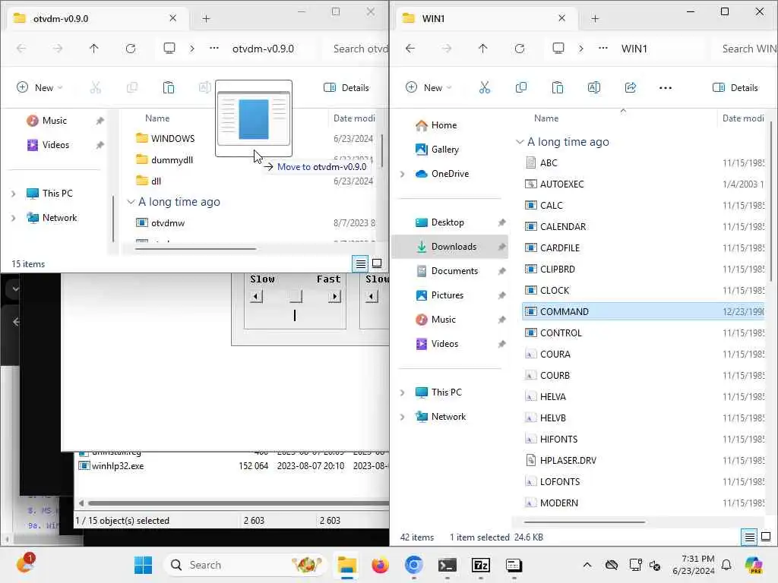This screenshot has height=583, width=778.
Task: Click the left arrow of the first Slow/Fast slider
Action: pyautogui.click(x=256, y=297)
